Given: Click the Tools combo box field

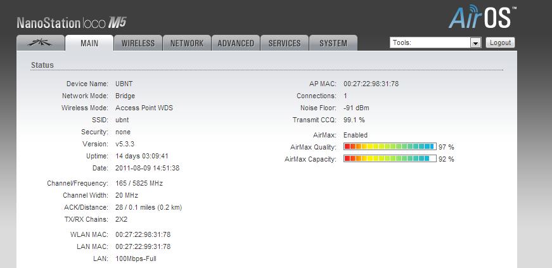Looking at the screenshot, I should click(430, 43).
